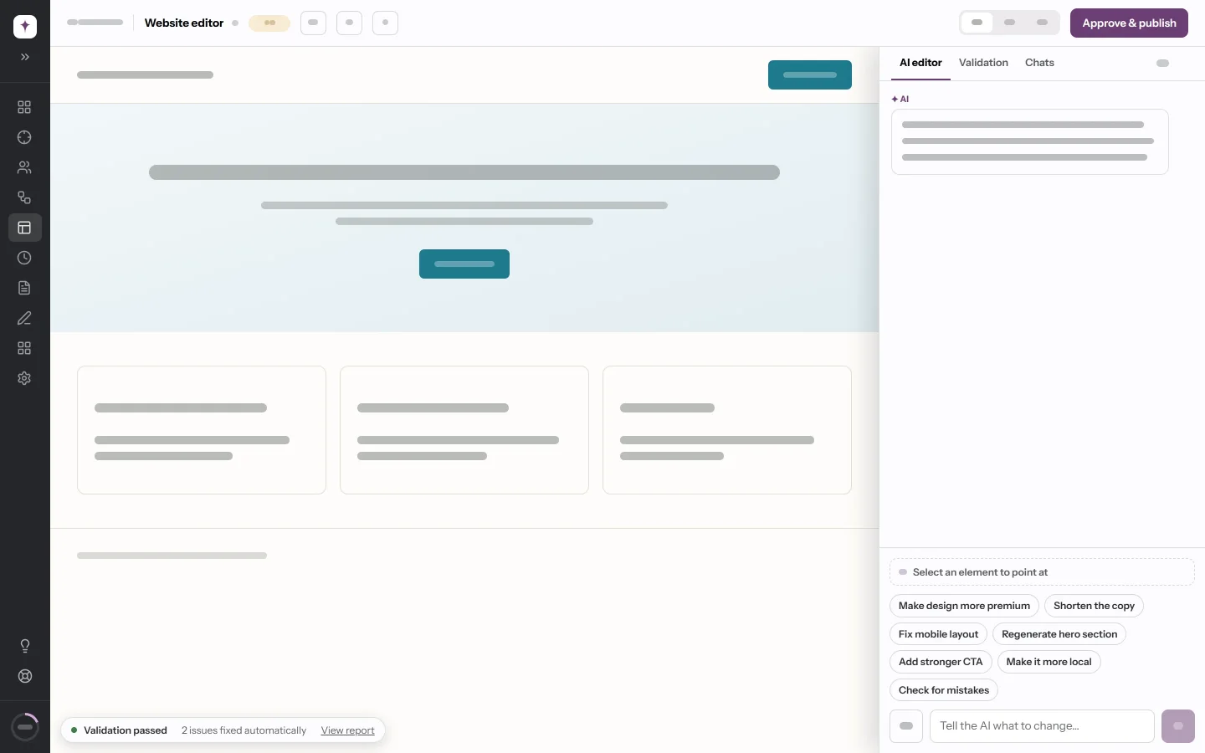Focus the 'Tell the AI what to change' field

pyautogui.click(x=1042, y=726)
